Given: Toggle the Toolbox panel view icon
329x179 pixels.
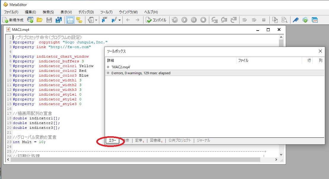Looking at the screenshot, I should point(79,20).
